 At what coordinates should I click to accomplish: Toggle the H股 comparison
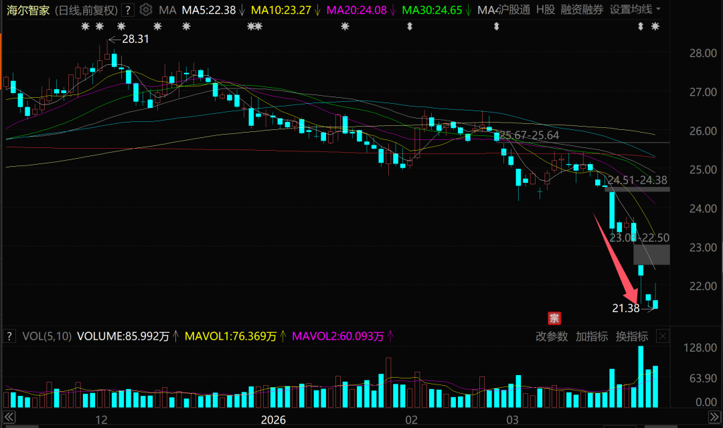pos(545,10)
